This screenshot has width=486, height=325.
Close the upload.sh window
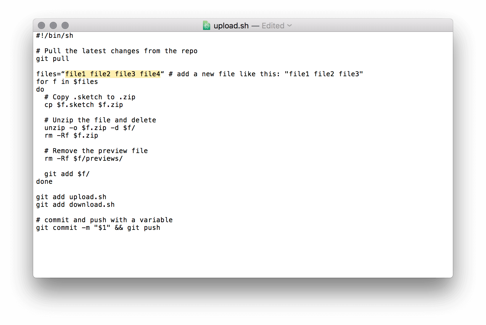[x=41, y=25]
